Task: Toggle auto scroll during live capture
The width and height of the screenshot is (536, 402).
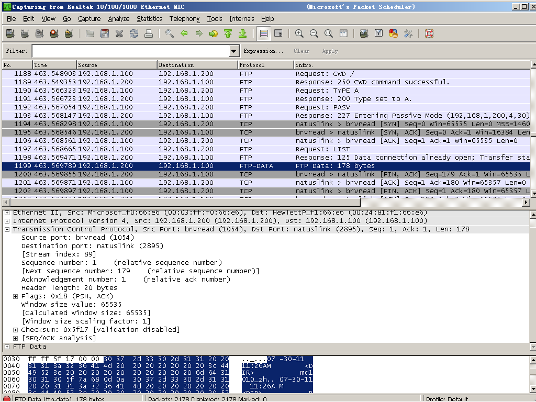Action: (x=278, y=33)
